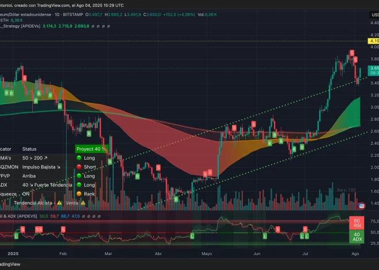The image size is (379, 270).
Task: Click the 2025 year label on time axis
Action: [13, 253]
